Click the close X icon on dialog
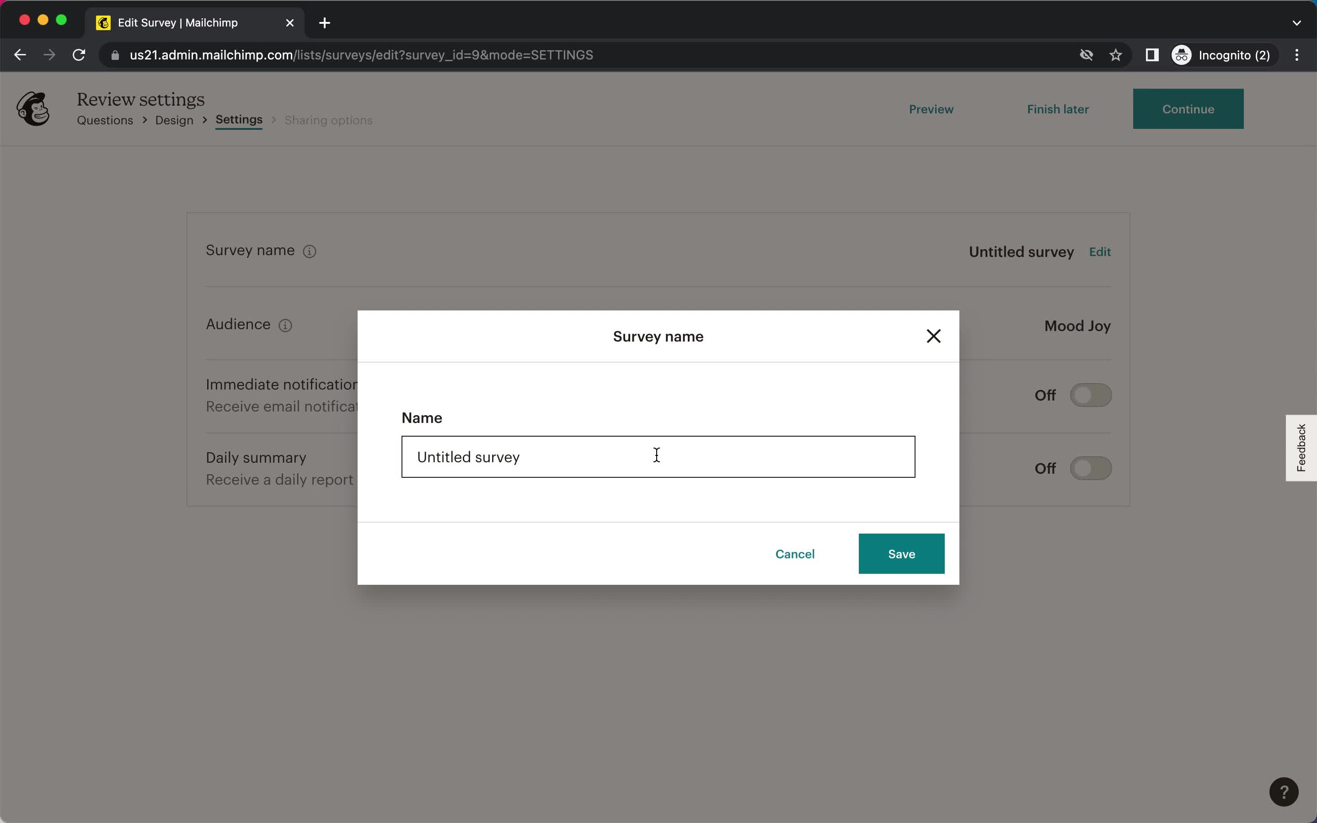This screenshot has height=823, width=1317. (933, 337)
